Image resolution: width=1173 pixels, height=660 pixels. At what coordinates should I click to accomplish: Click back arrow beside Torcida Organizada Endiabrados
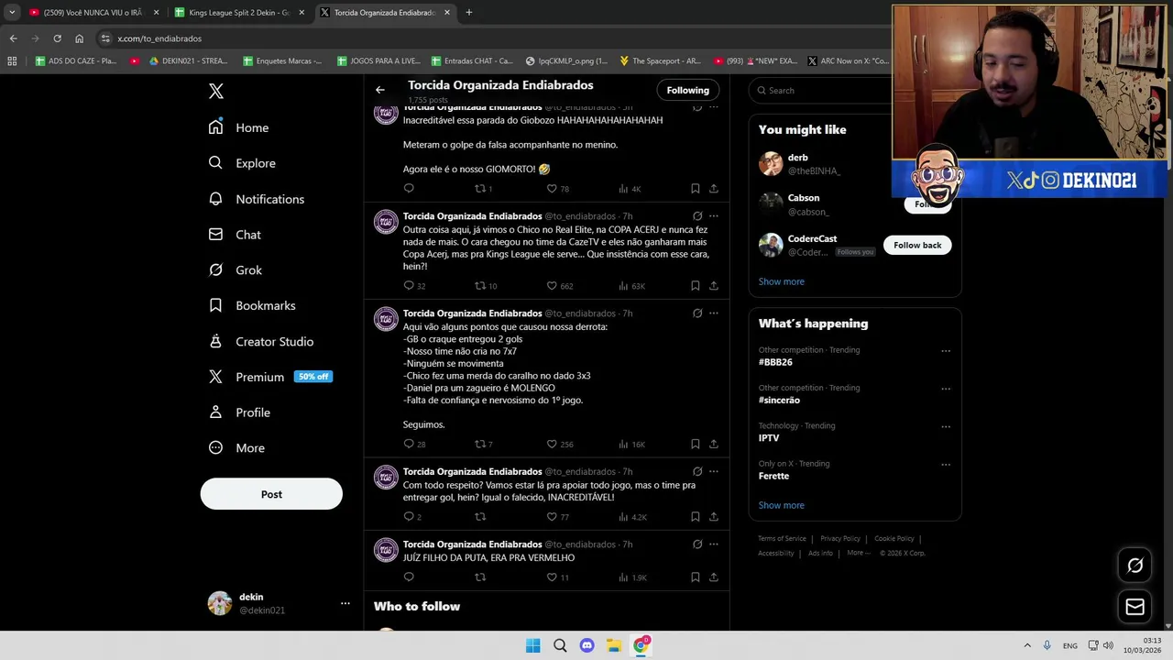coord(380,90)
